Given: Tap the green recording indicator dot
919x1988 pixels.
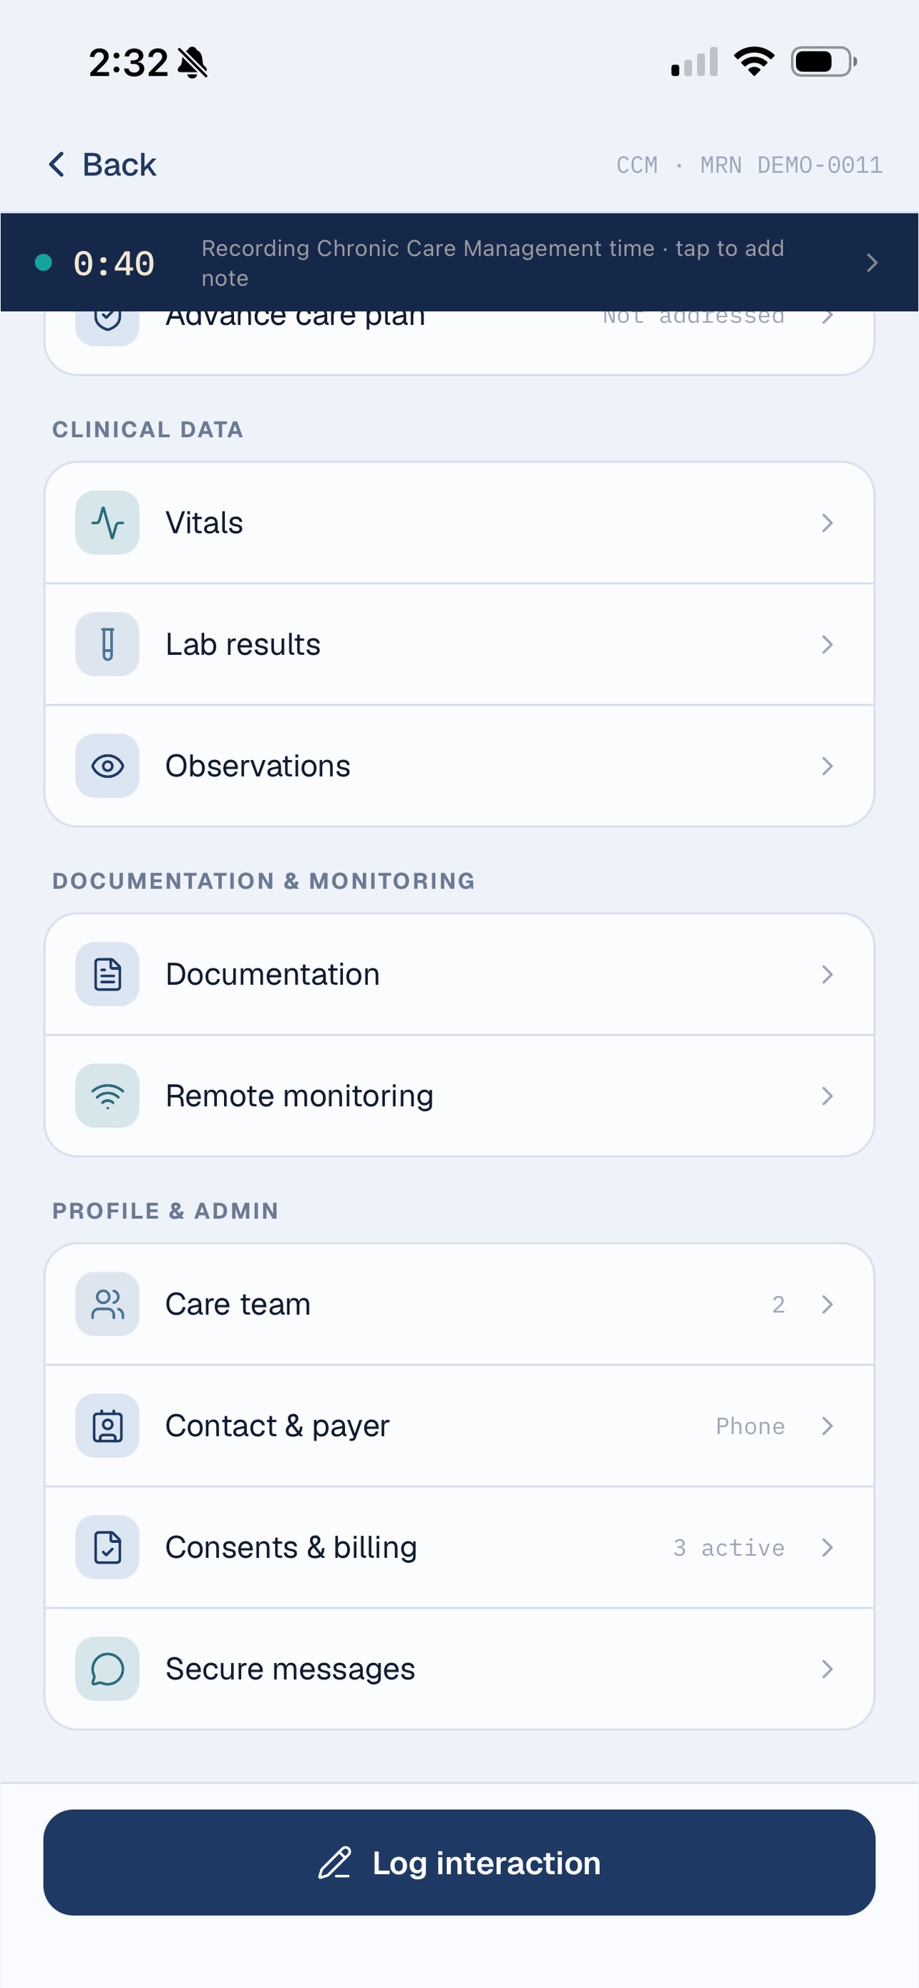Looking at the screenshot, I should [44, 263].
